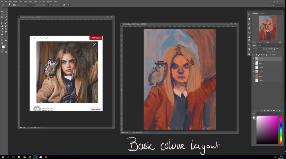The height and width of the screenshot is (159, 286).
Task: Toggle the eye icon on Layer 4
Action: tap(253, 76)
